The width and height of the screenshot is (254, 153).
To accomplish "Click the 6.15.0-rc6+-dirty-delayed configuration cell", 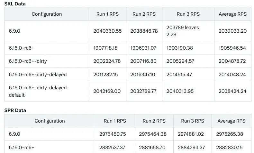I will tap(47, 75).
